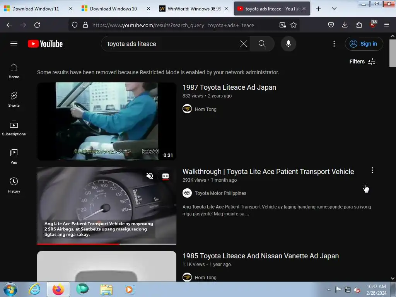This screenshot has height=297, width=396.
Task: Open more options for the Walkthrough video
Action: (372, 170)
